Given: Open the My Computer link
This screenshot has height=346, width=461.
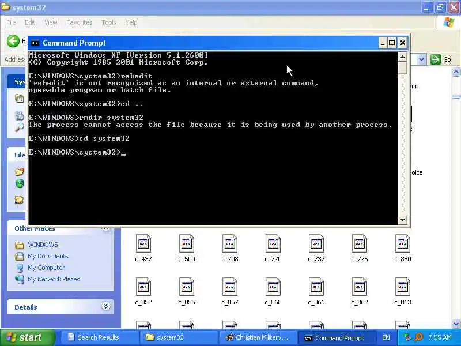Looking at the screenshot, I should 46,268.
